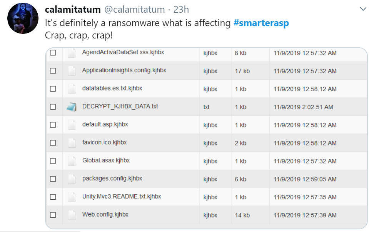This screenshot has height=232, width=374.
Task: Click the DECRYPT_KJHBX_DATA.txt notepad file icon
Action: tap(72, 107)
